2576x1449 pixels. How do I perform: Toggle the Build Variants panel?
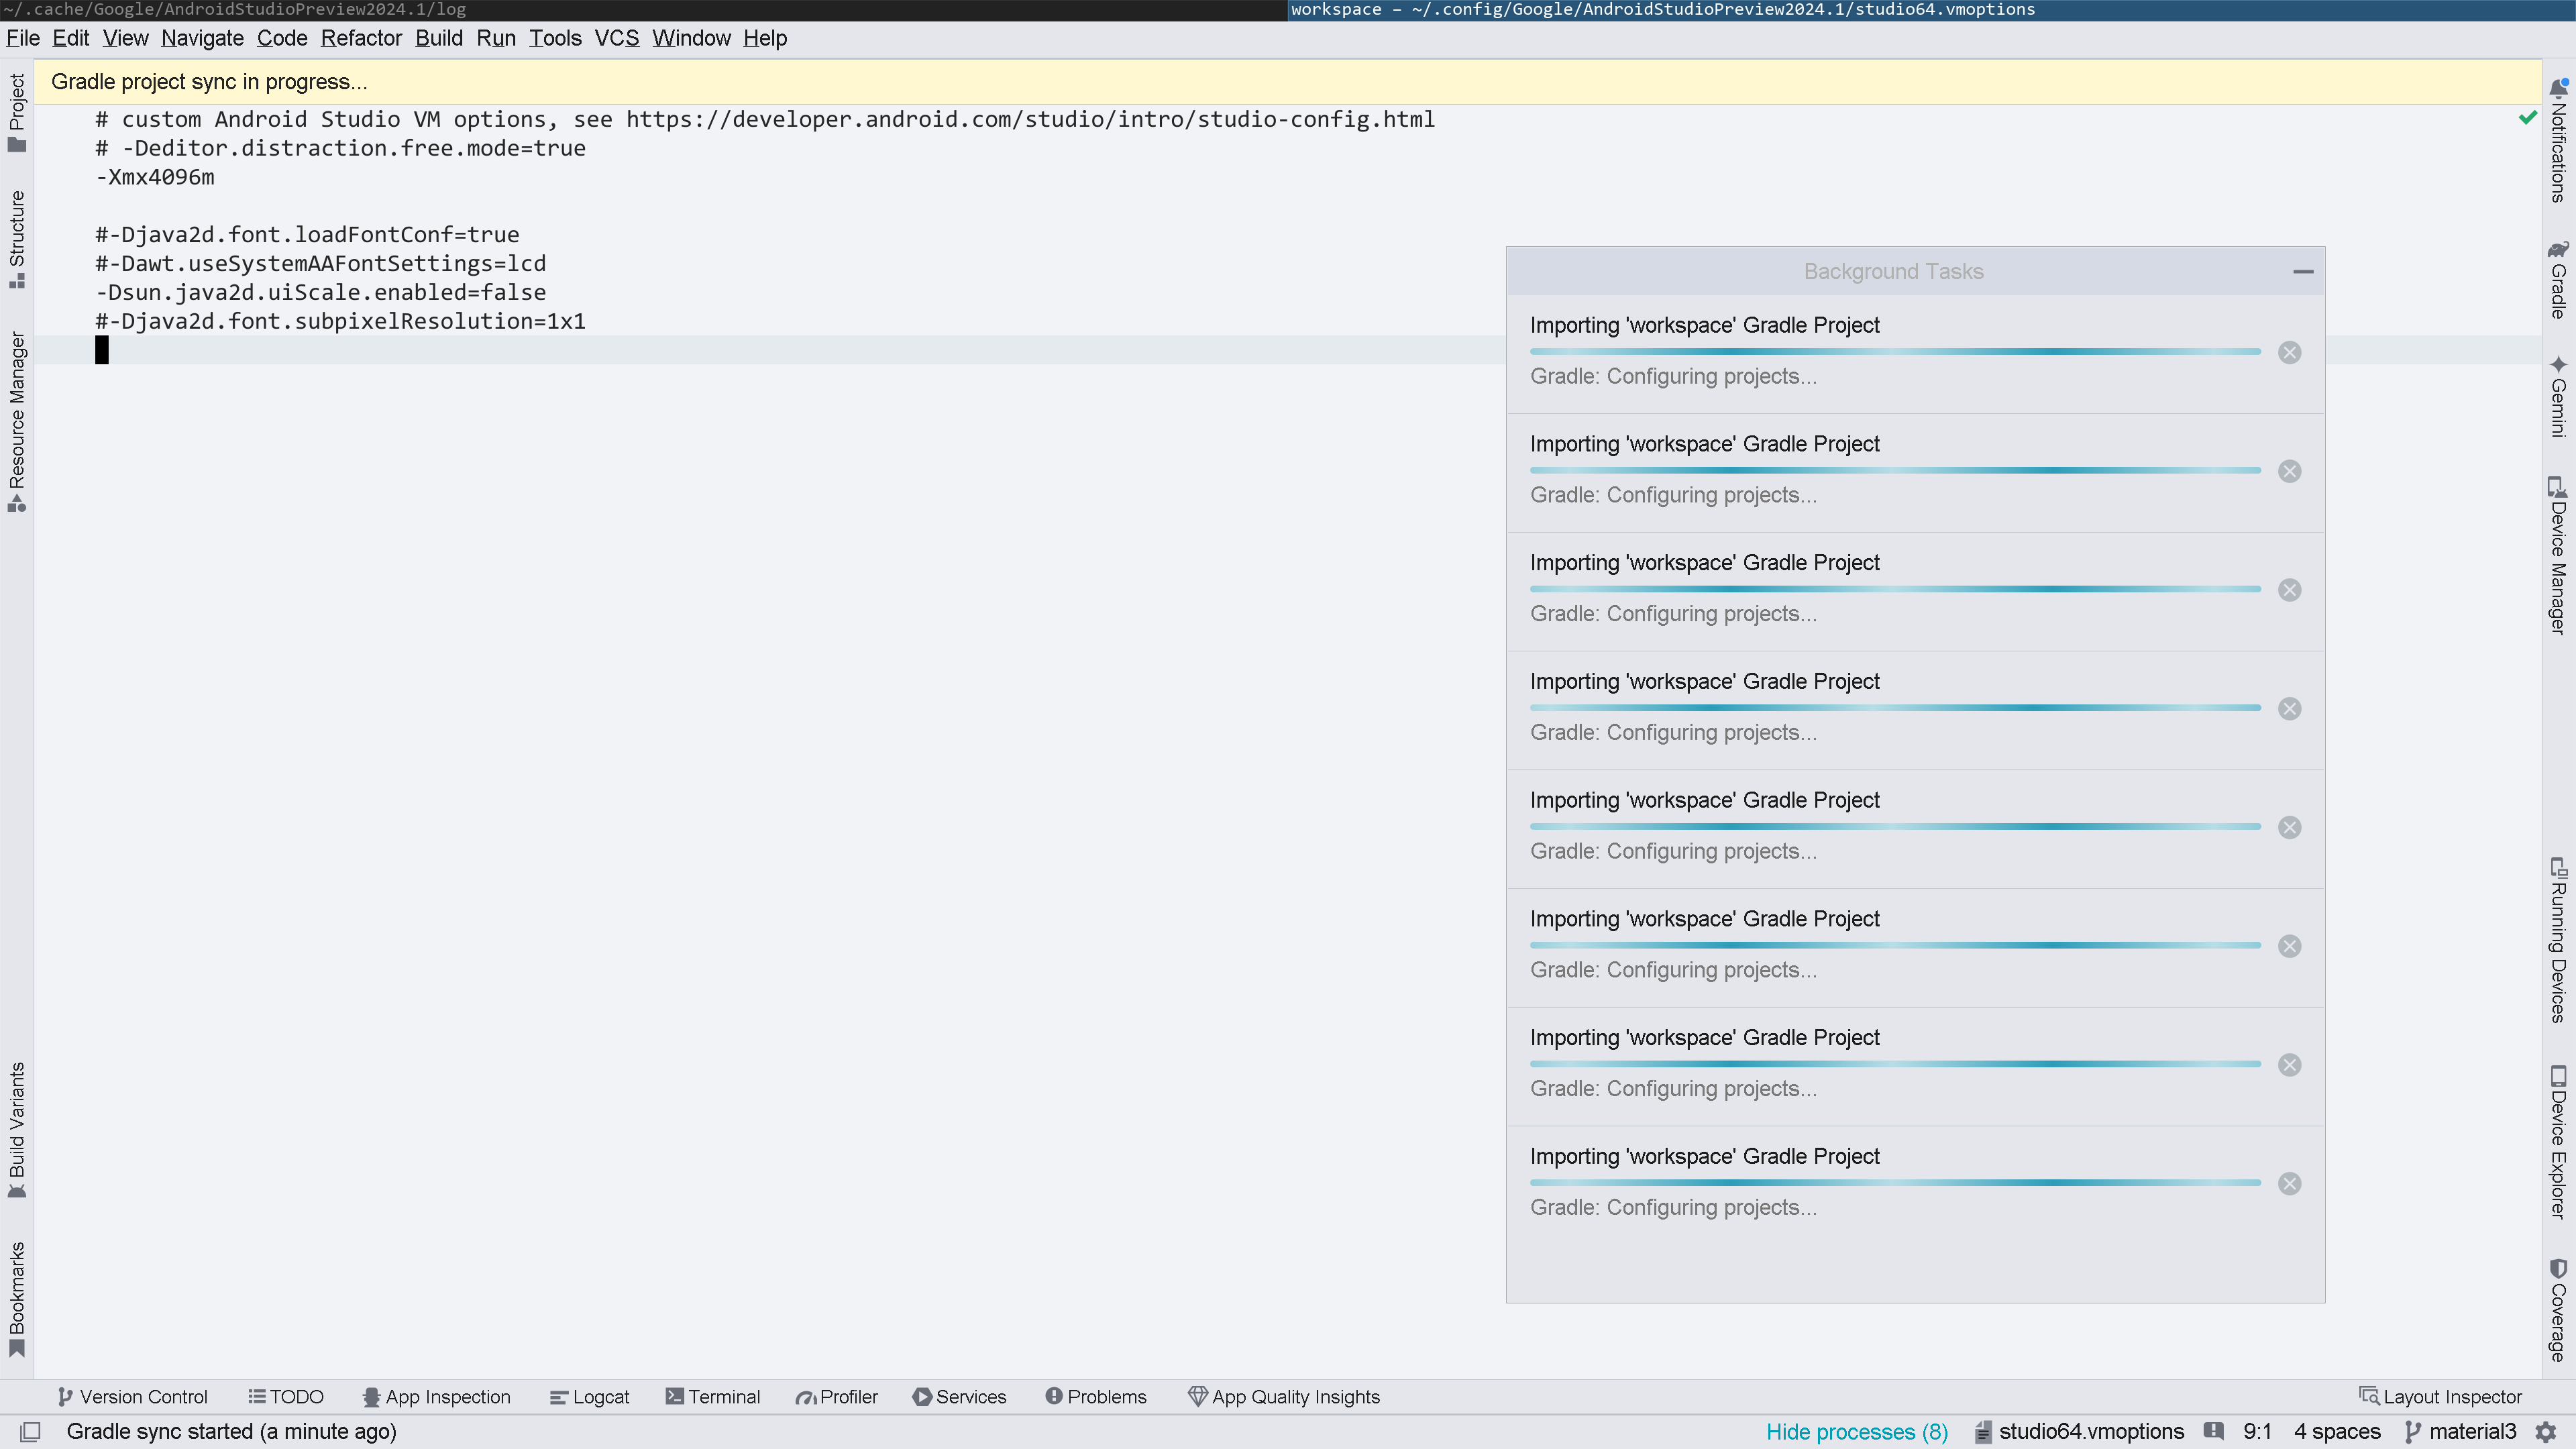[x=17, y=1130]
